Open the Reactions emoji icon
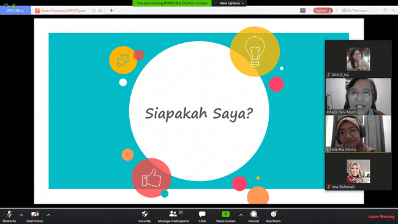 point(273,214)
